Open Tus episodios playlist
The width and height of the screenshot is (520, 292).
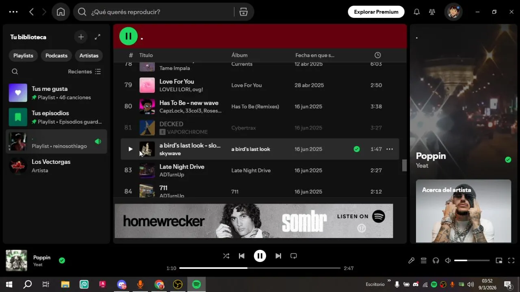pos(56,117)
